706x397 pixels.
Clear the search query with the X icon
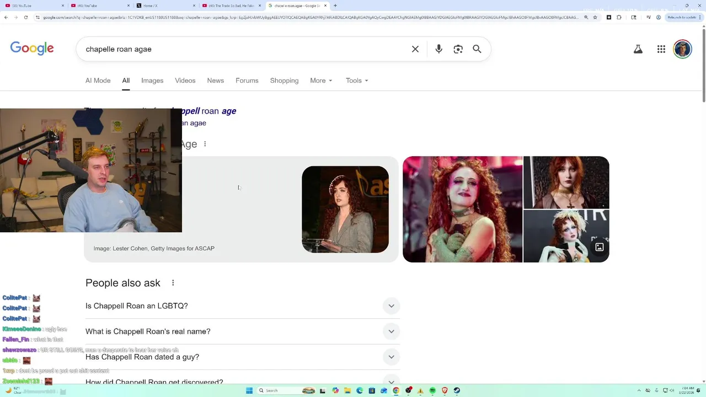tap(415, 49)
